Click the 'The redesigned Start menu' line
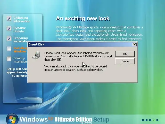 99,39
